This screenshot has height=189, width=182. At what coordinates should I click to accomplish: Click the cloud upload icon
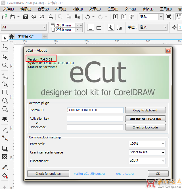(42, 17)
